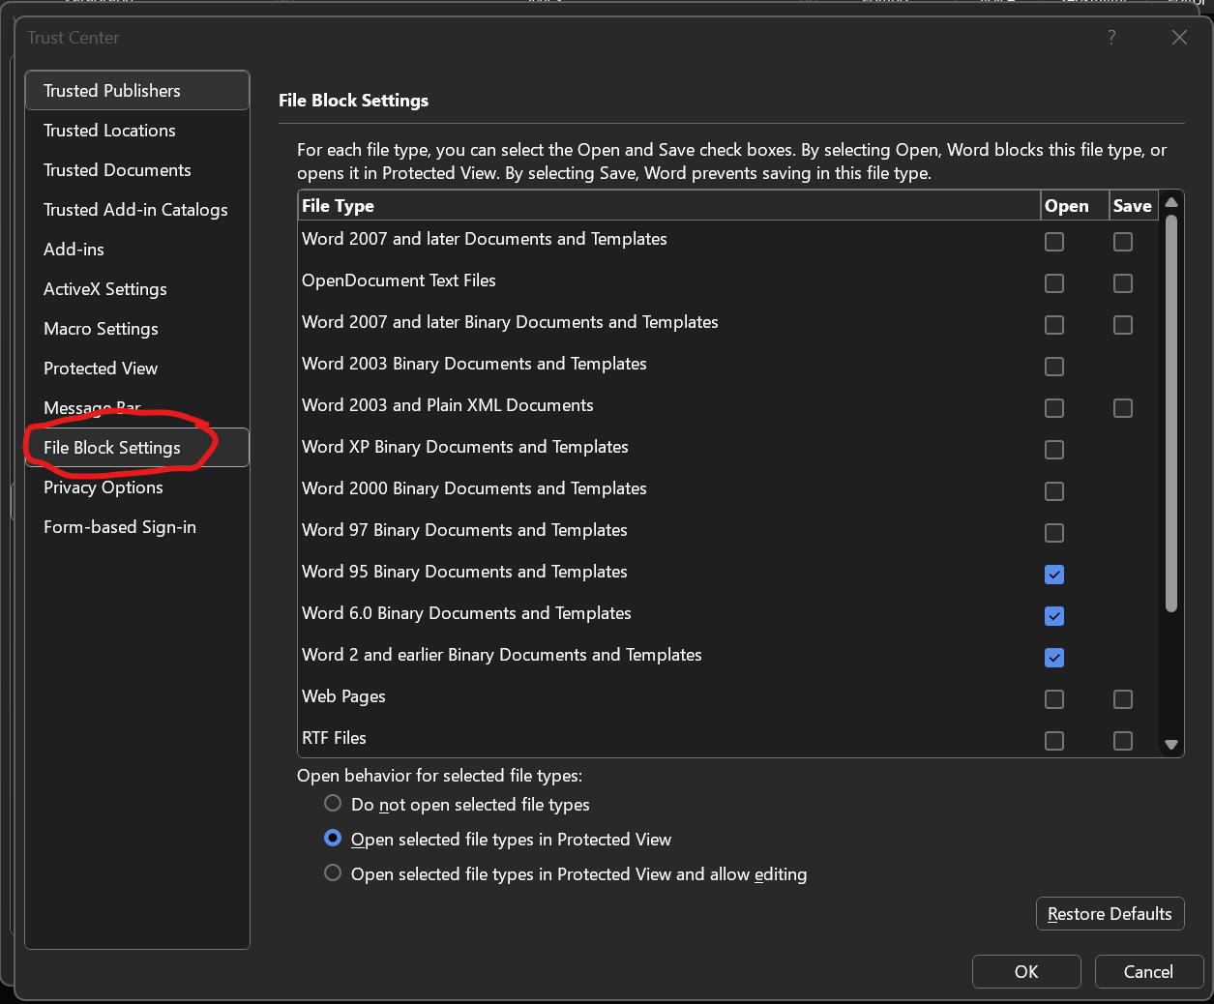Enable Save block for Web Pages
Screen dimensions: 1214x1004
point(1123,699)
